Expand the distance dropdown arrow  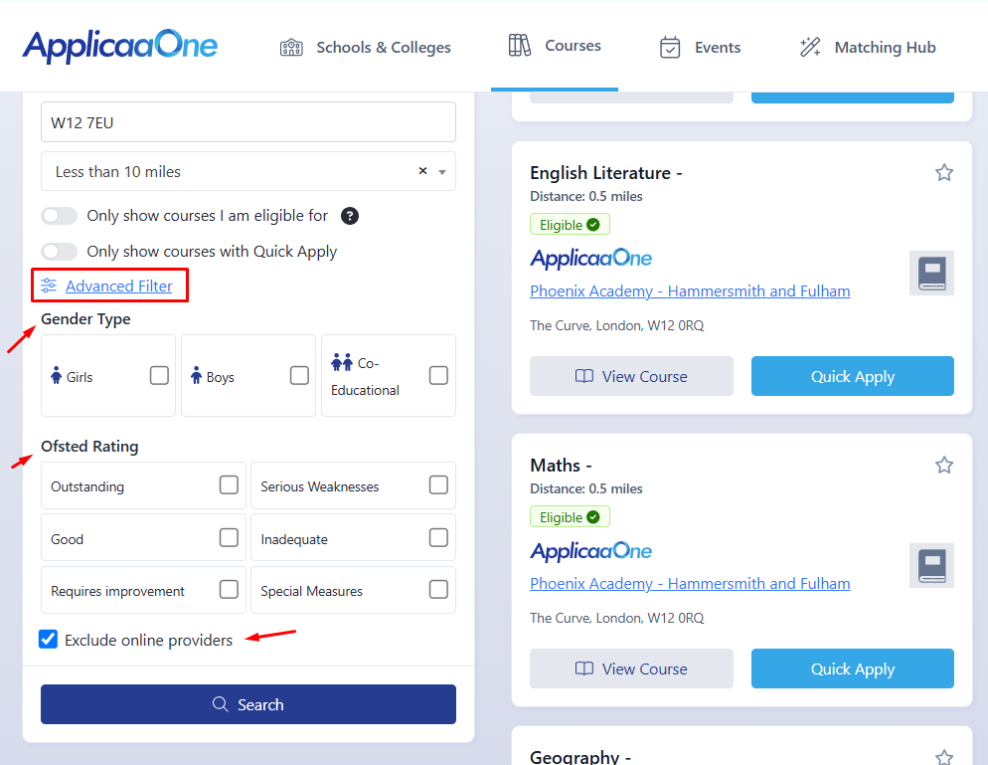441,171
